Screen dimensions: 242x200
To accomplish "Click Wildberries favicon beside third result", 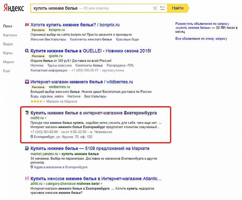I will (27, 82).
